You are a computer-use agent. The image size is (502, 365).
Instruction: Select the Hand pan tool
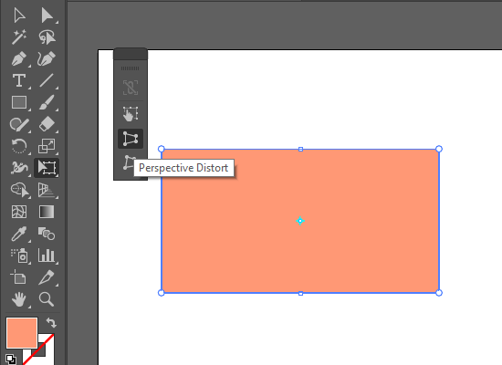click(x=19, y=299)
